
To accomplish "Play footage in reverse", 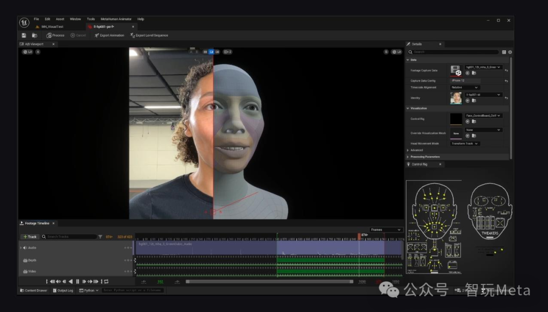I will [71, 282].
